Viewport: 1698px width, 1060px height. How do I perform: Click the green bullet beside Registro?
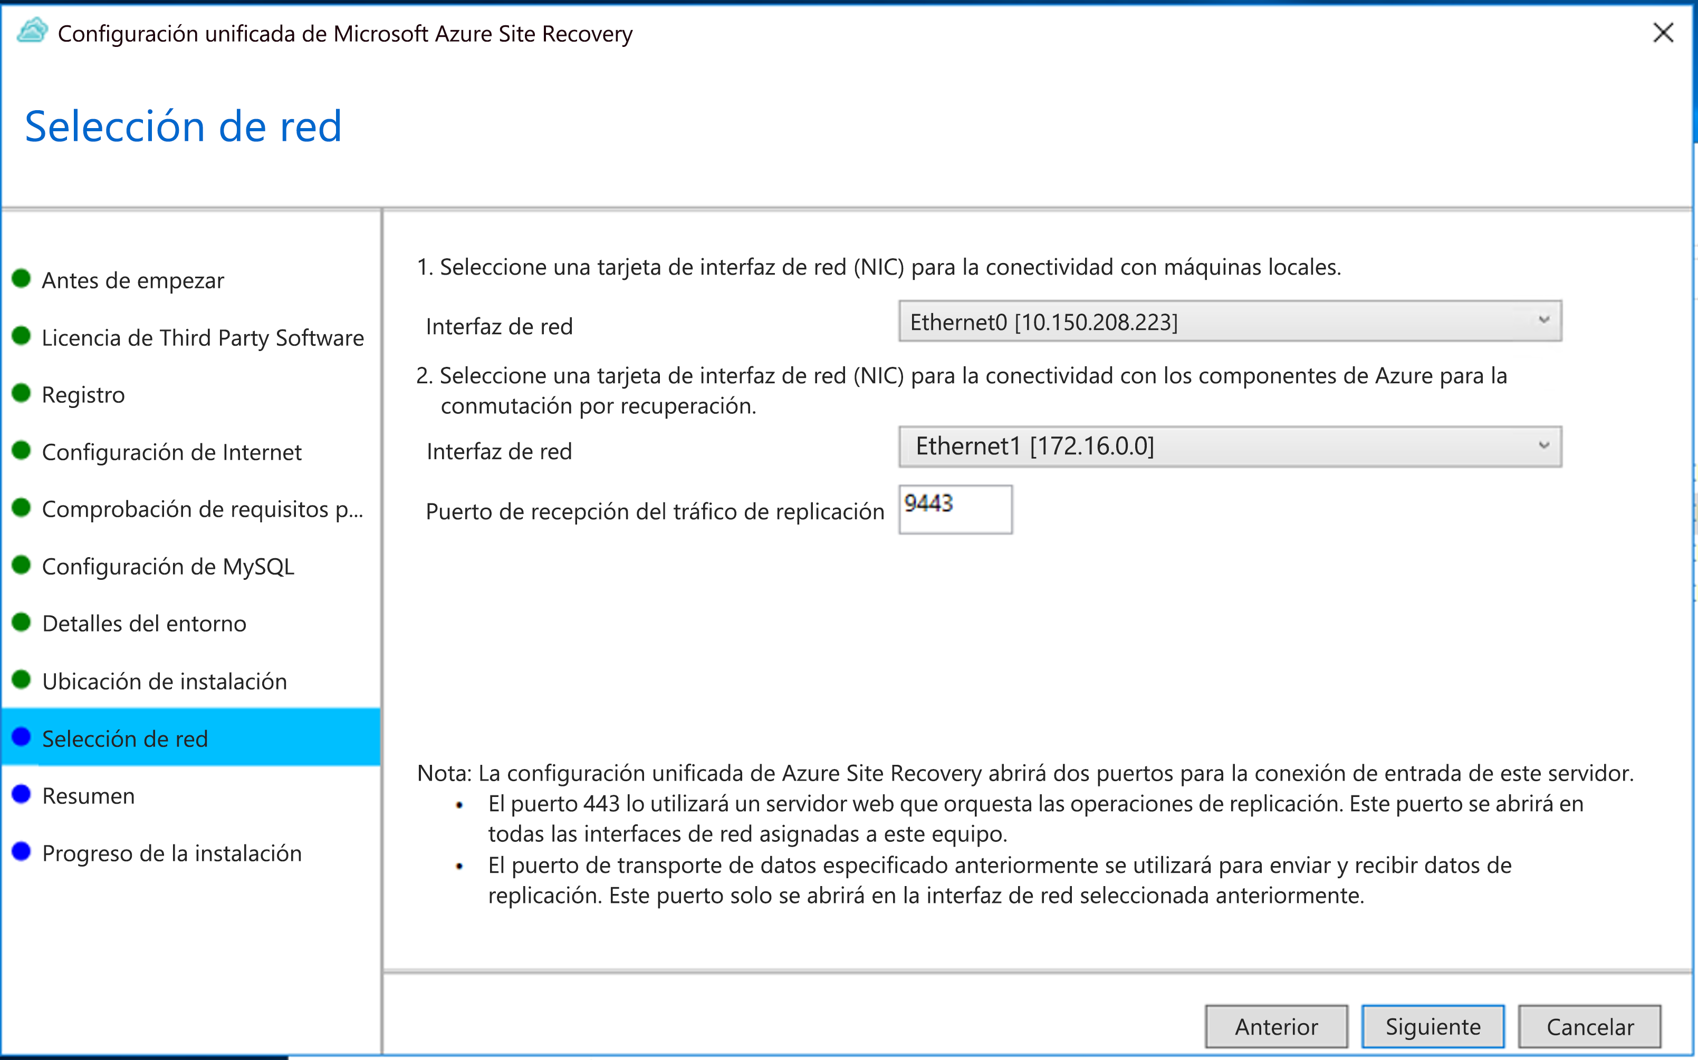point(21,393)
